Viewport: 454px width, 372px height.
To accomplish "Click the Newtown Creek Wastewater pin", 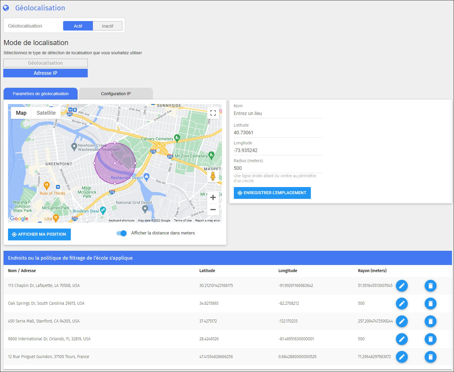I will click(x=74, y=146).
